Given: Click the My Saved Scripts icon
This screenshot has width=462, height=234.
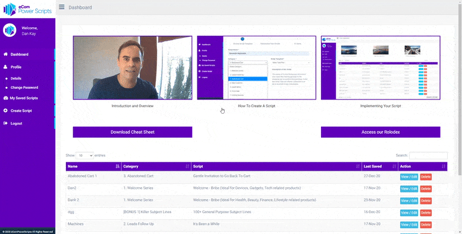Looking at the screenshot, I should click(x=5, y=98).
